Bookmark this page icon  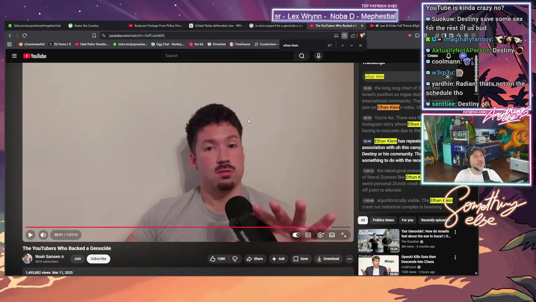94,36
